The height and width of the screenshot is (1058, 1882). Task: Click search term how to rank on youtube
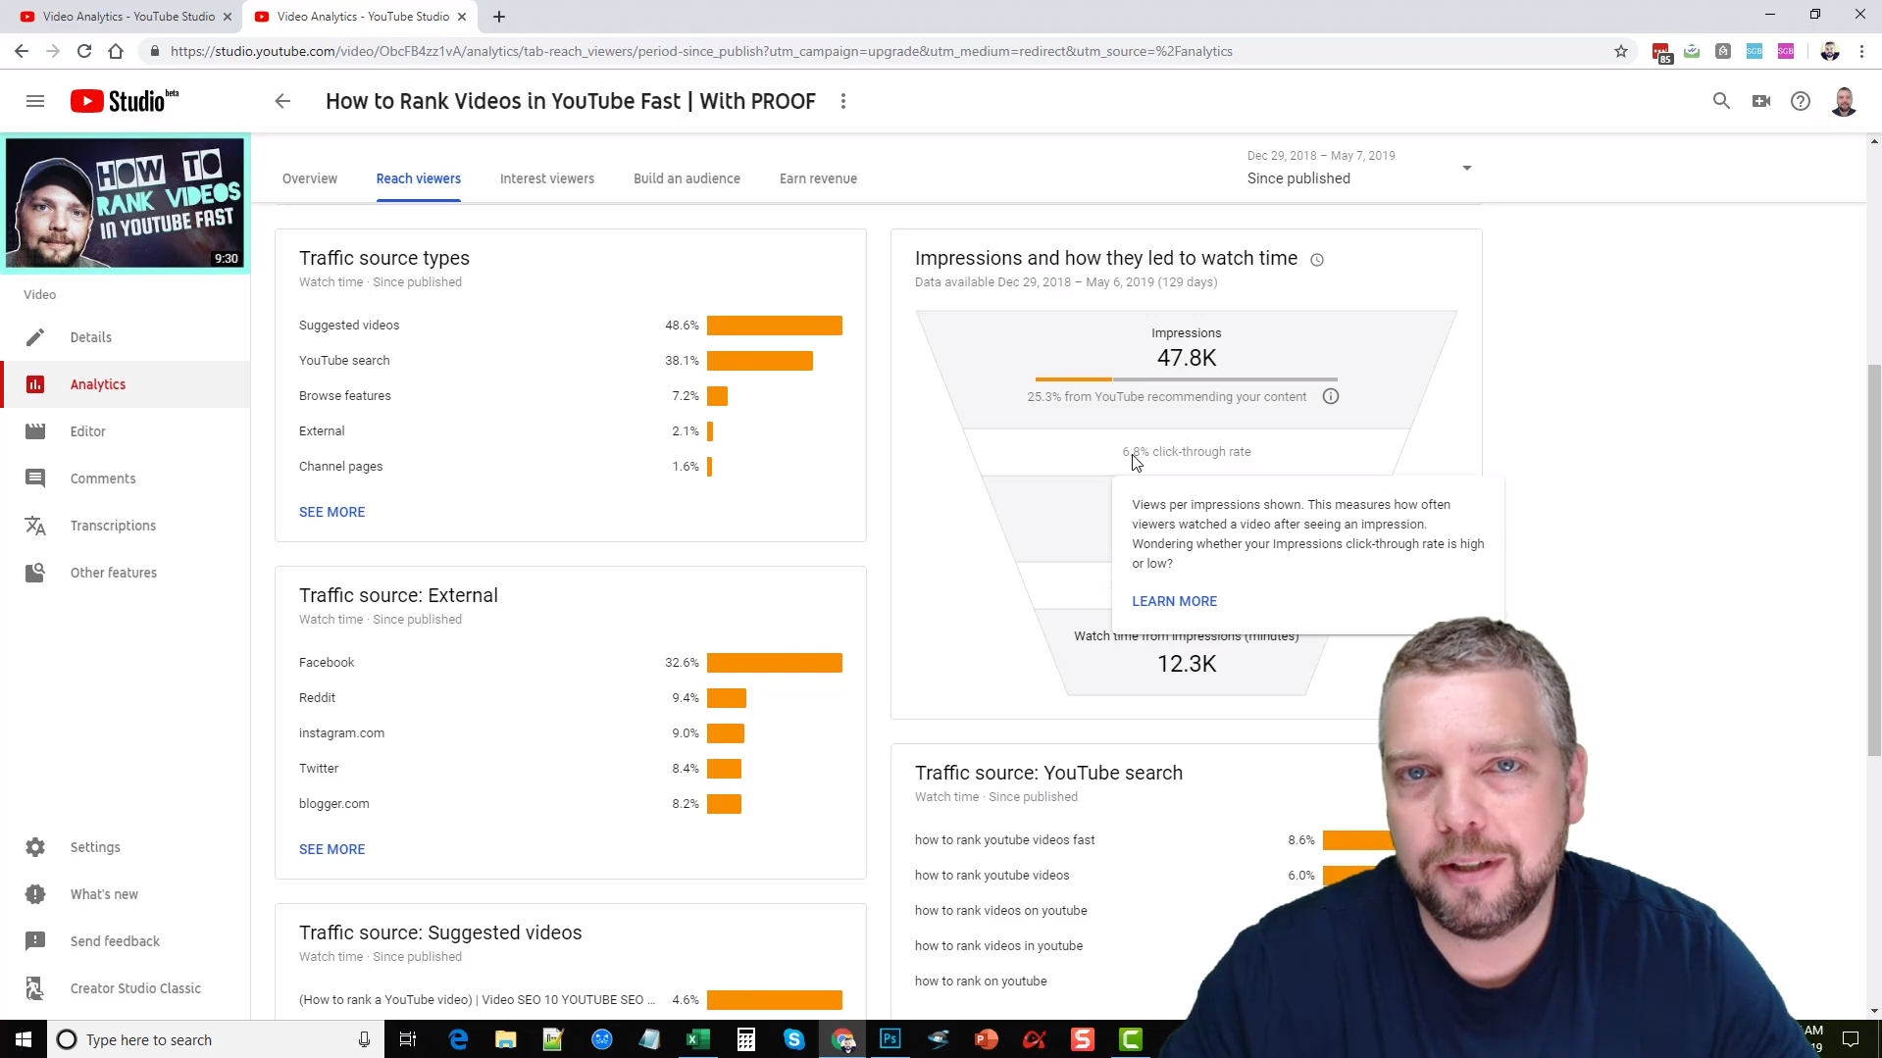click(981, 982)
